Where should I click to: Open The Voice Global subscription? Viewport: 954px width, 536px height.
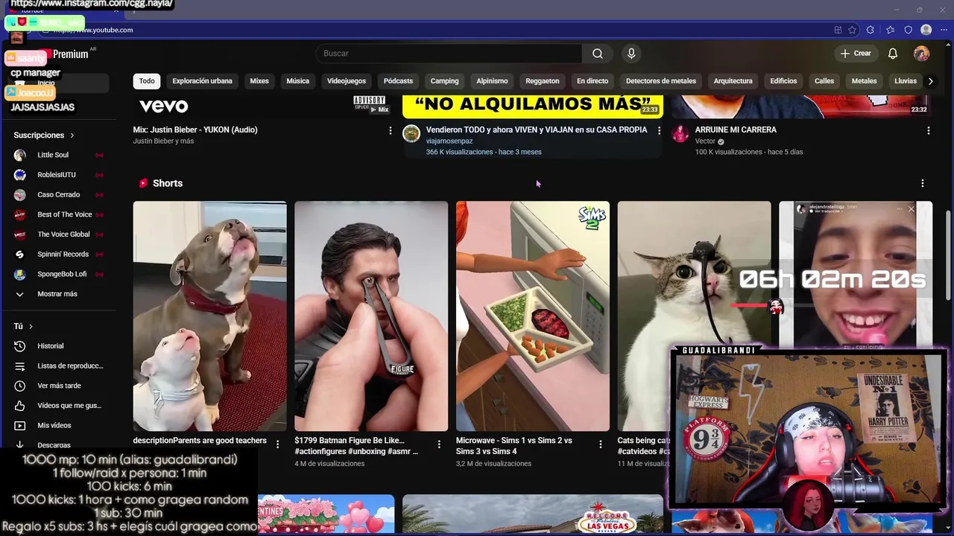(60, 234)
